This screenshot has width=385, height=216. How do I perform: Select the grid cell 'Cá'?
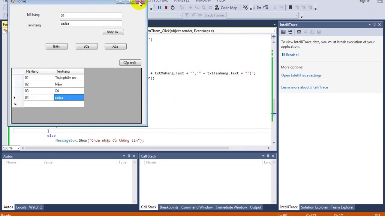[x=69, y=91]
